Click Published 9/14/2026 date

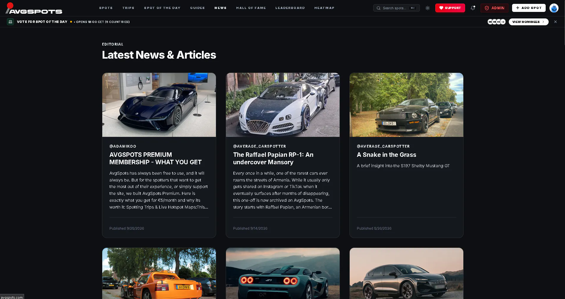click(250, 228)
